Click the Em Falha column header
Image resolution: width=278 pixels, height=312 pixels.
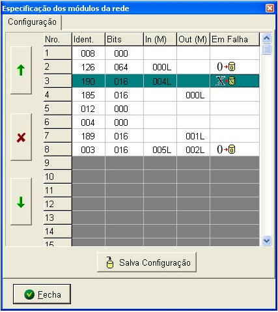[235, 40]
